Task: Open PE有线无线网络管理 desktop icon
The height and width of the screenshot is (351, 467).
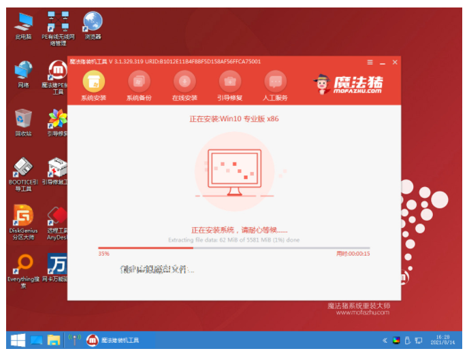Action: [x=58, y=29]
